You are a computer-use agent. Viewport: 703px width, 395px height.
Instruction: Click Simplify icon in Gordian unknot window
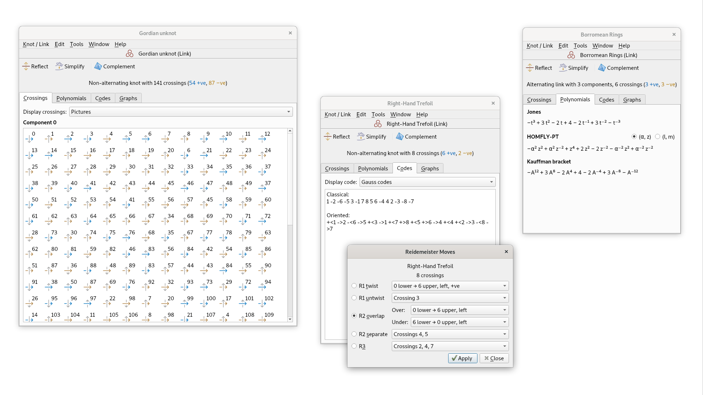(x=59, y=66)
